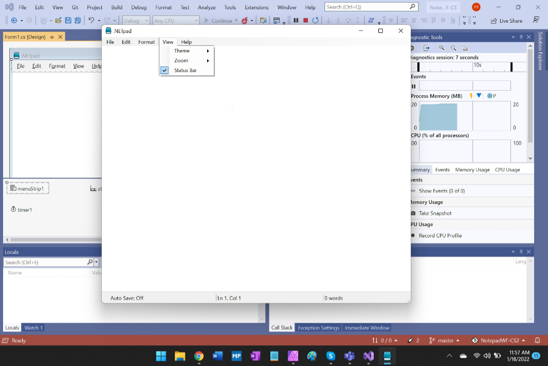Screen dimensions: 548x366
Task: Click Record CPU Profile
Action: [x=440, y=235]
